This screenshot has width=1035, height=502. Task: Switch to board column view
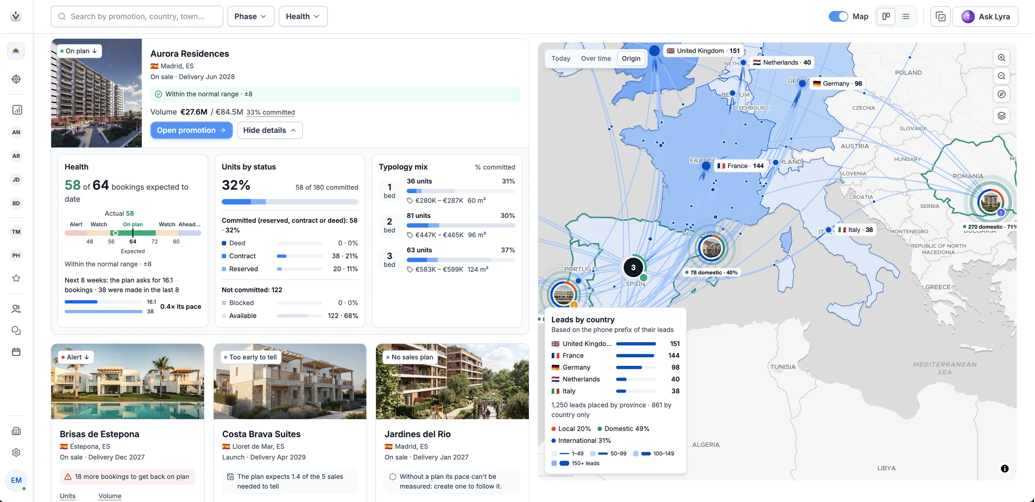(886, 16)
